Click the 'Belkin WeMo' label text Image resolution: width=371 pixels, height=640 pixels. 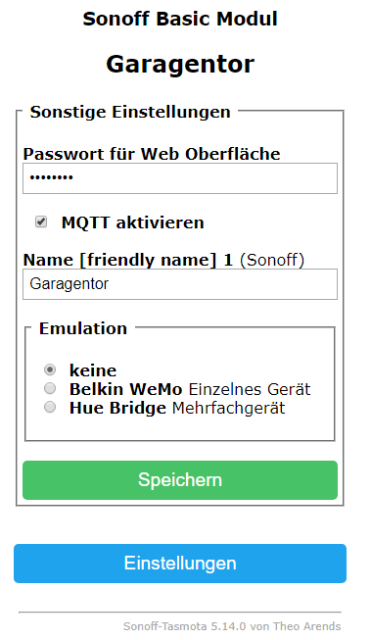click(125, 389)
